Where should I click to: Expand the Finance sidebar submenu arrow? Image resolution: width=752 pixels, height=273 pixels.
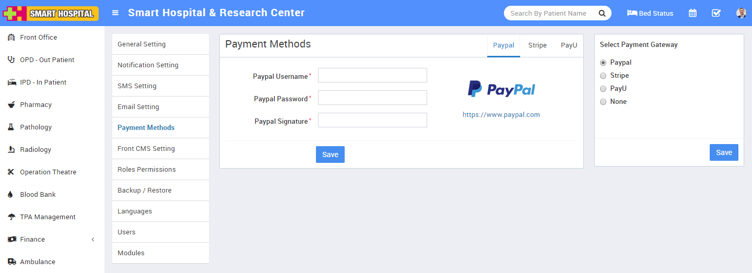(93, 239)
